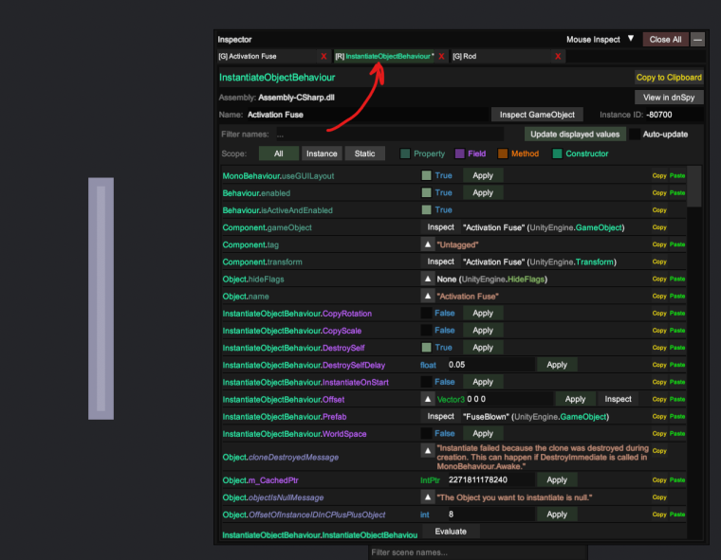This screenshot has height=560, width=721.
Task: Toggle the CopyRotation checkbox
Action: 426,314
